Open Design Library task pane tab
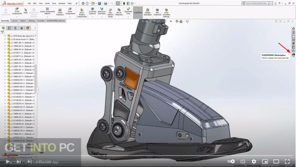Image resolution: width=296 pixels, height=167 pixels. pyautogui.click(x=293, y=32)
